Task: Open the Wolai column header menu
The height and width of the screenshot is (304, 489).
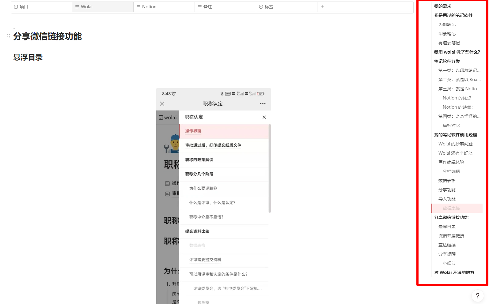Action: click(103, 7)
